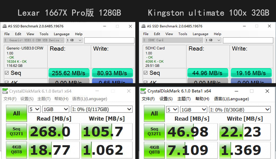Viewport: 276px width, 159px height.
Task: Open Edit menu in right AS SSD window
Action: pos(157,34)
